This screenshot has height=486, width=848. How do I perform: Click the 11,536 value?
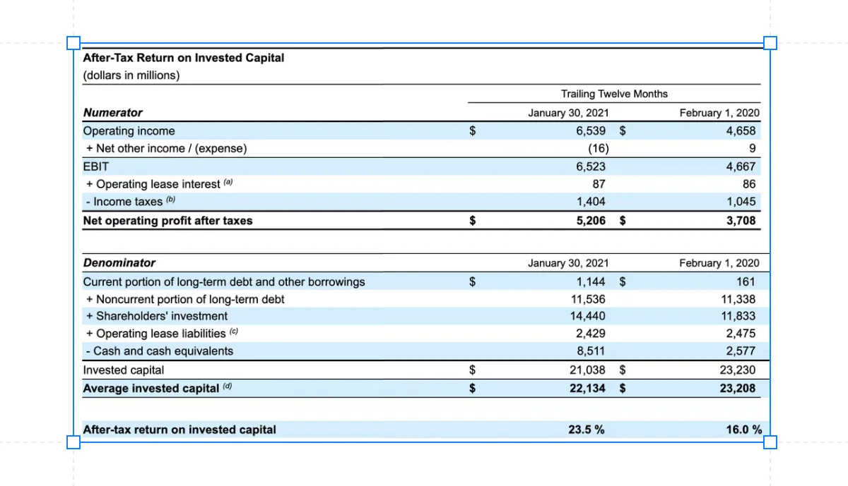click(x=588, y=299)
